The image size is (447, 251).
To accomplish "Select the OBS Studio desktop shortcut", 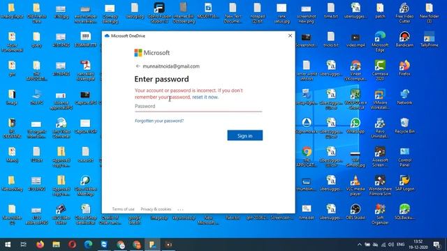I will coord(356,212).
